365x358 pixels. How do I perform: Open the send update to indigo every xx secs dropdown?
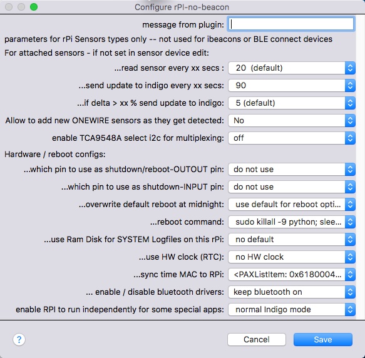click(292, 85)
